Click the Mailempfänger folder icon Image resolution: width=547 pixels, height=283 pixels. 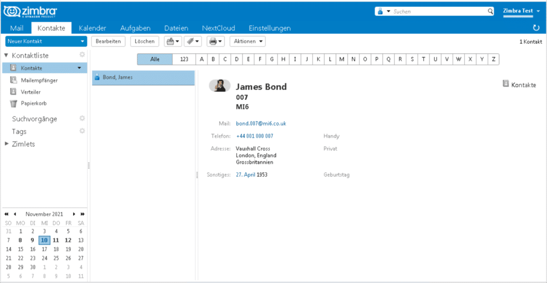click(13, 80)
